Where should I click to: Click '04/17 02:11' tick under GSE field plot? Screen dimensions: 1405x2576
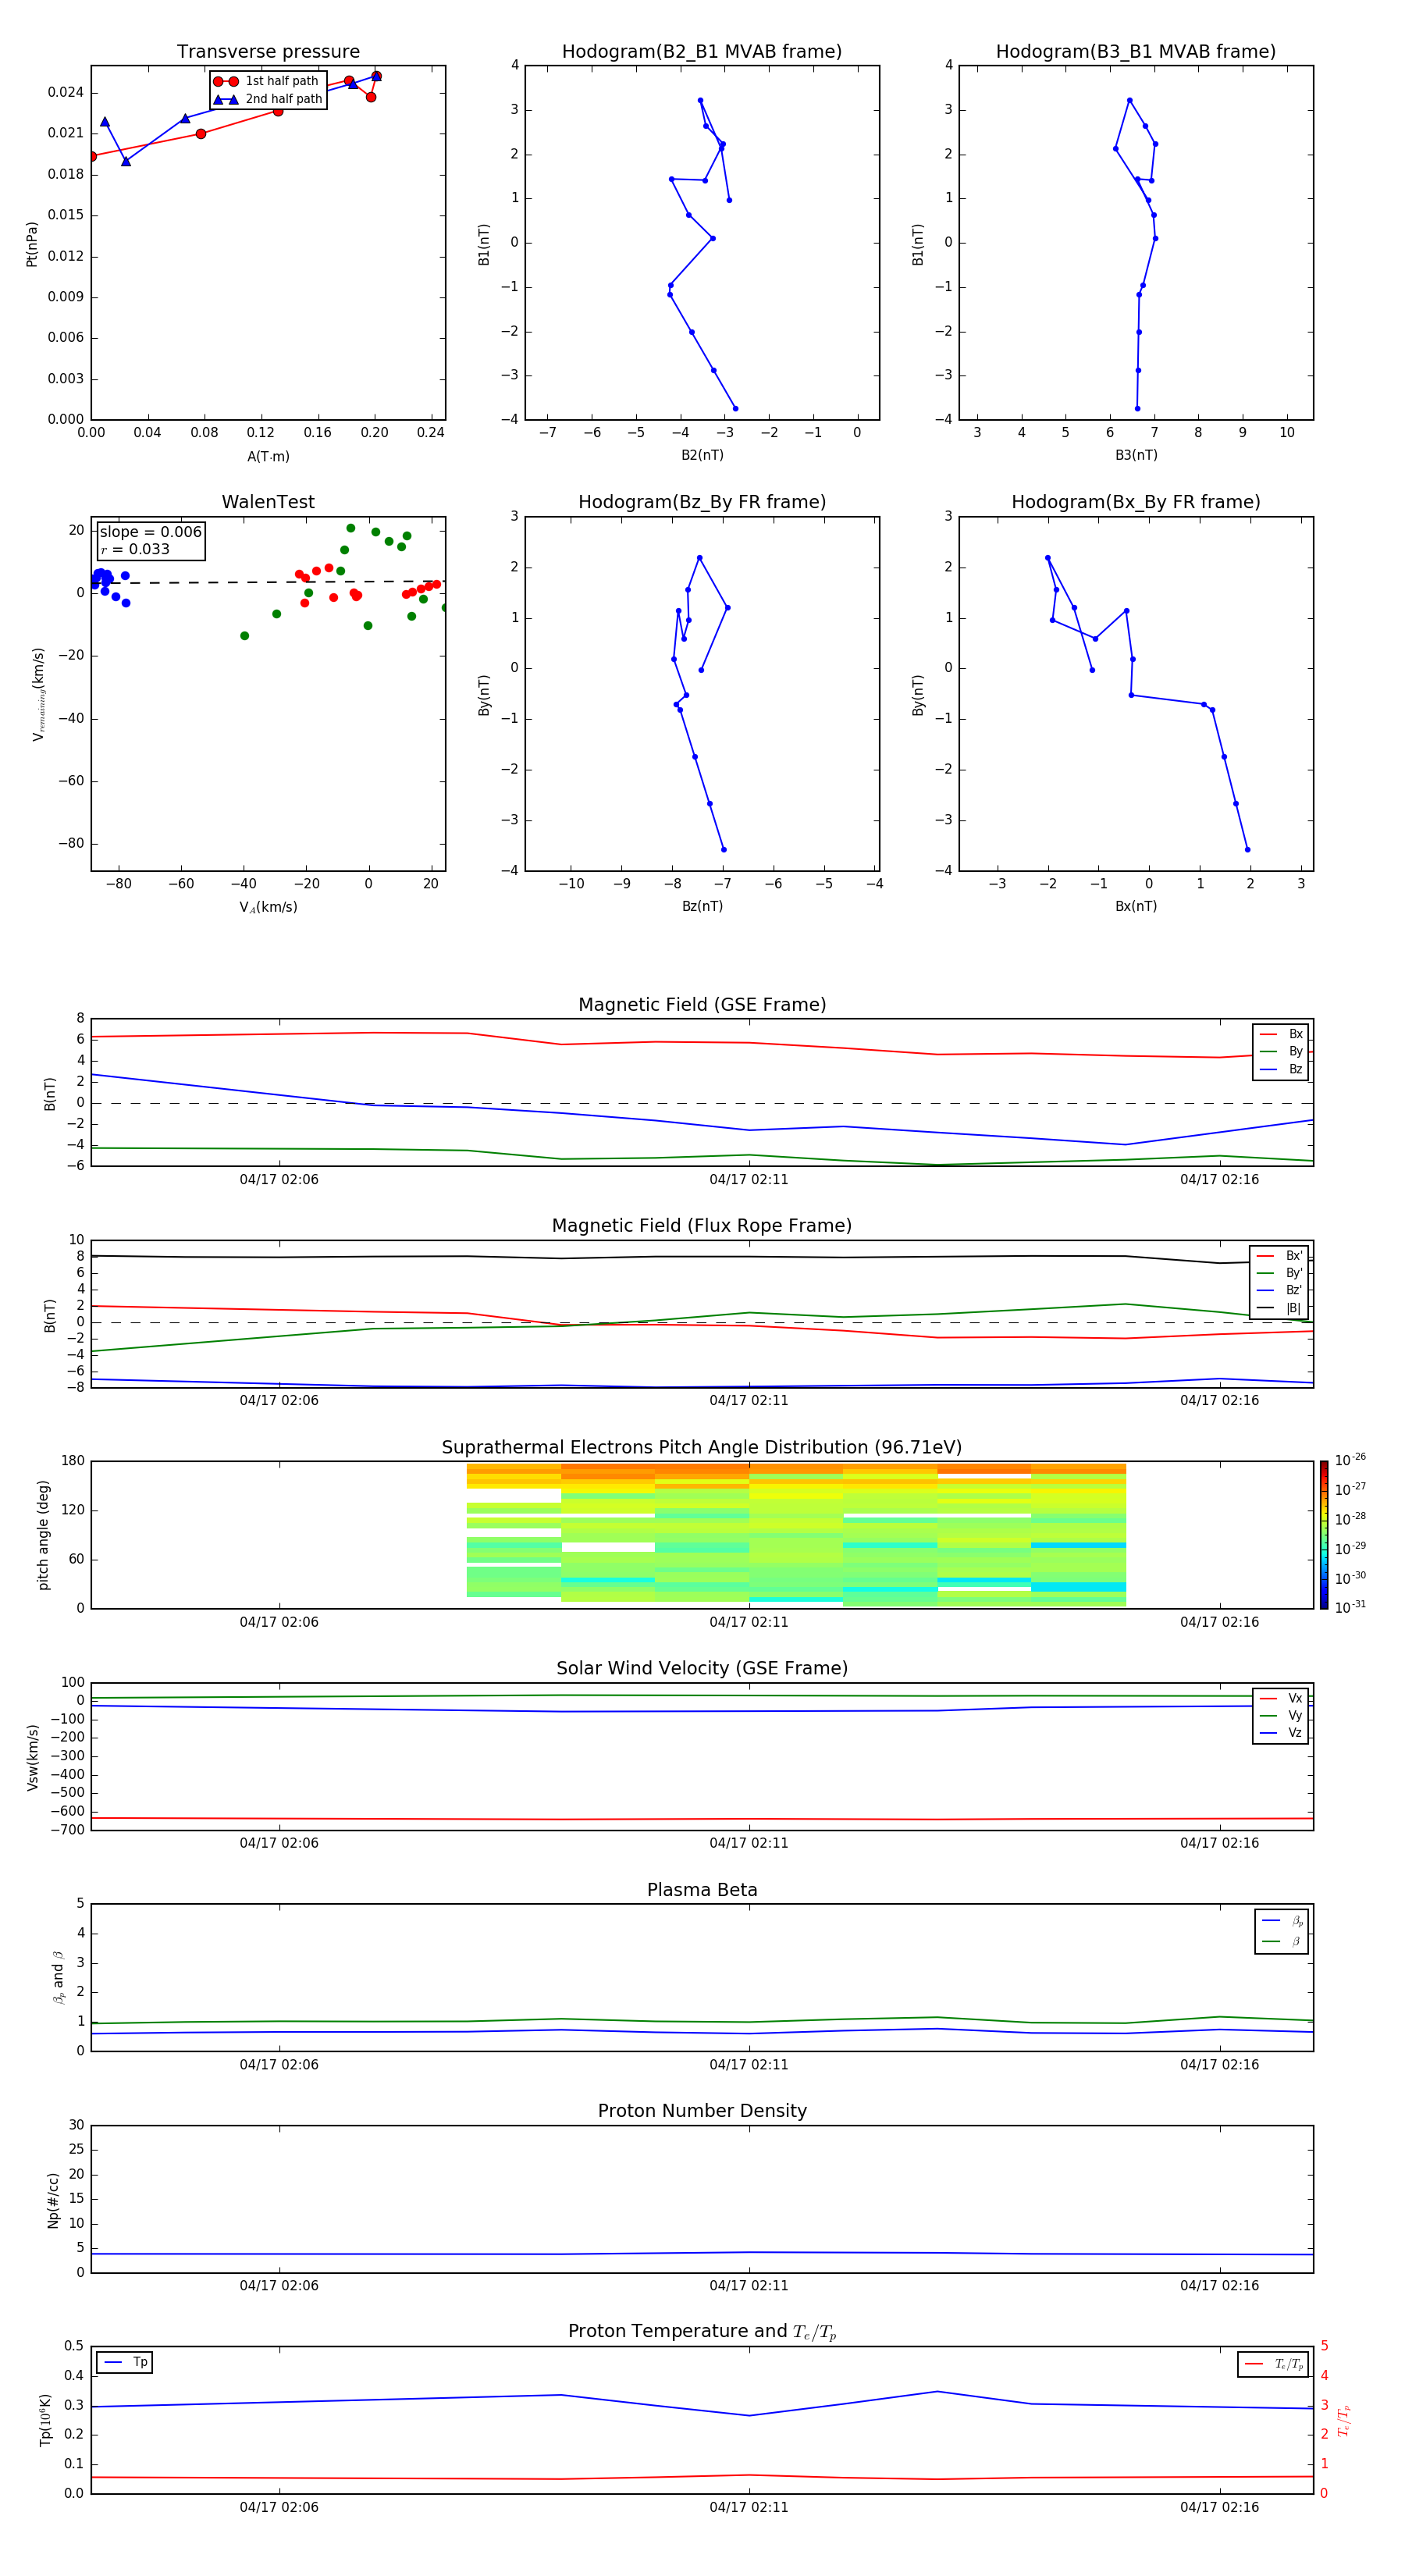coord(749,1179)
